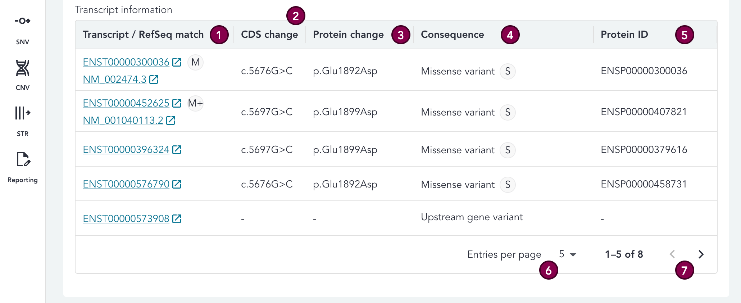This screenshot has width=741, height=303.
Task: Go to previous page of transcripts
Action: 672,254
